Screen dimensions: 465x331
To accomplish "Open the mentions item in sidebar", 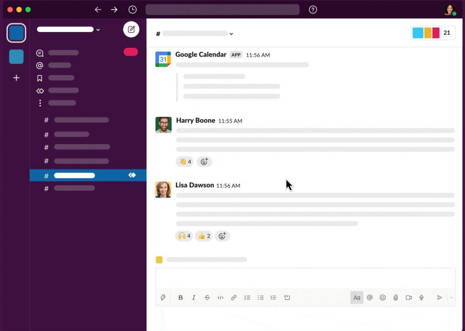I will [59, 66].
